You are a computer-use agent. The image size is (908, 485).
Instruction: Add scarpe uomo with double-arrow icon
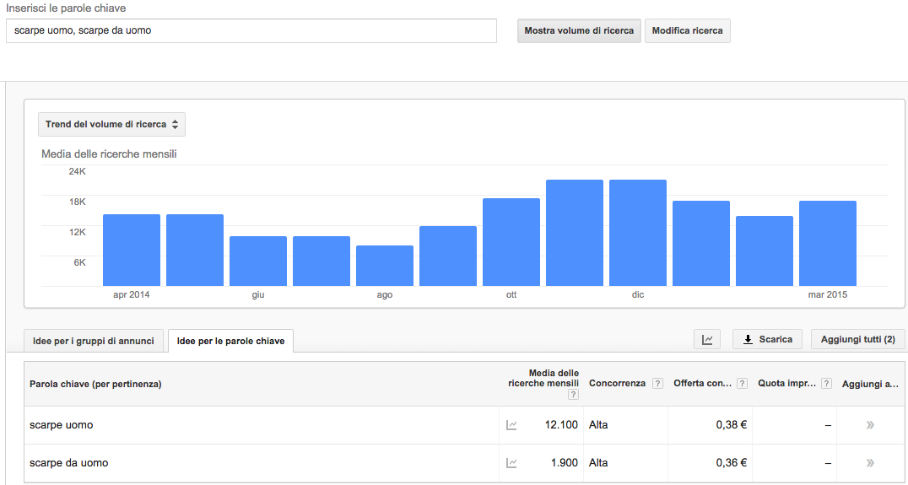point(870,425)
